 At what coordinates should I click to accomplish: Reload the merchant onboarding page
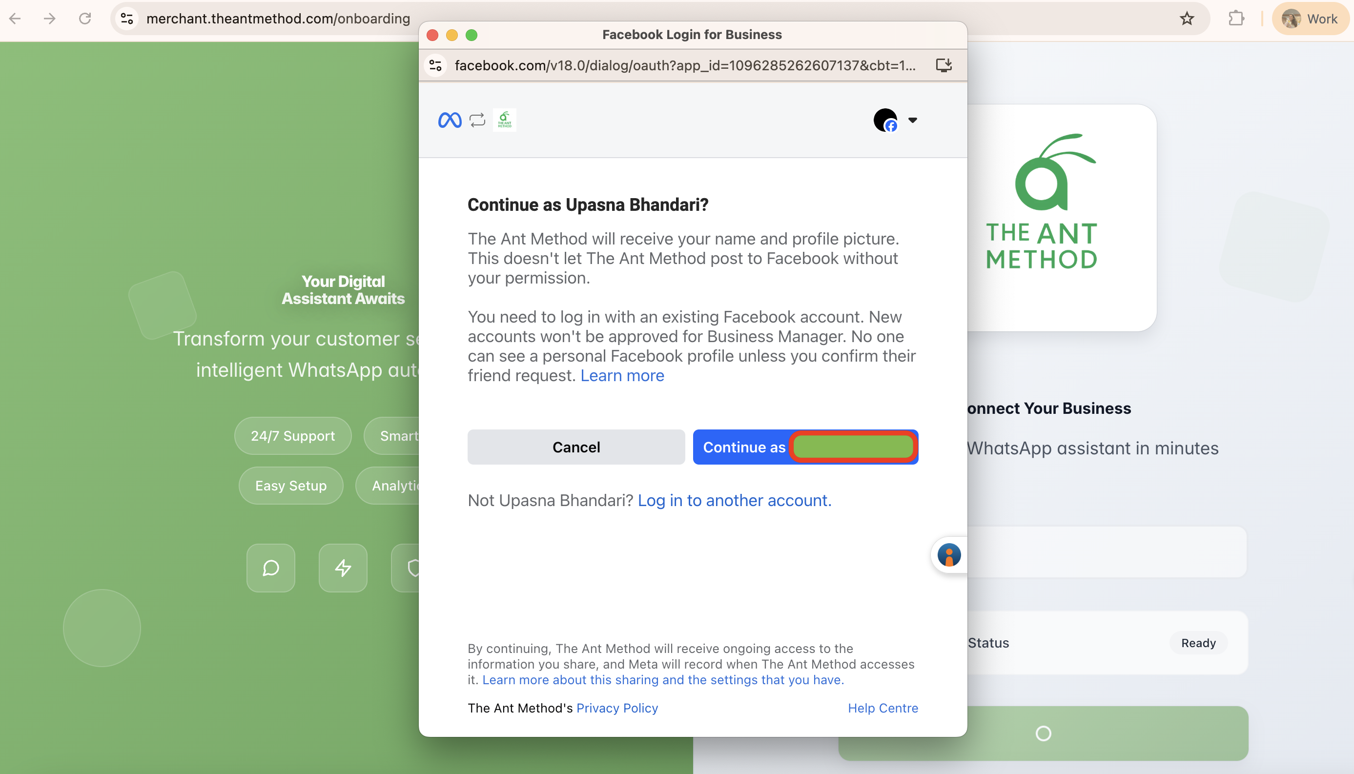[x=85, y=19]
